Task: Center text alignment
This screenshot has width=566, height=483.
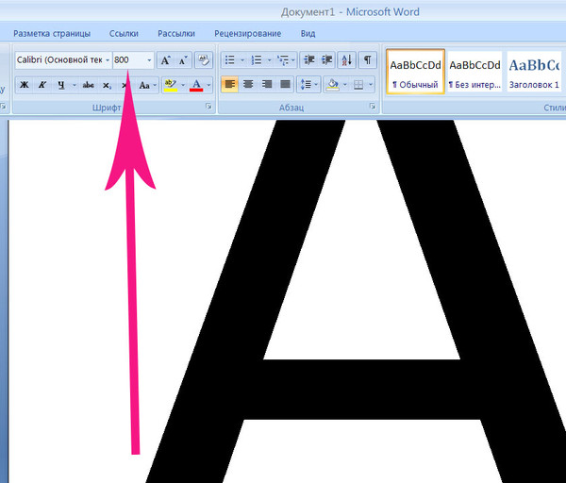Action: click(248, 85)
